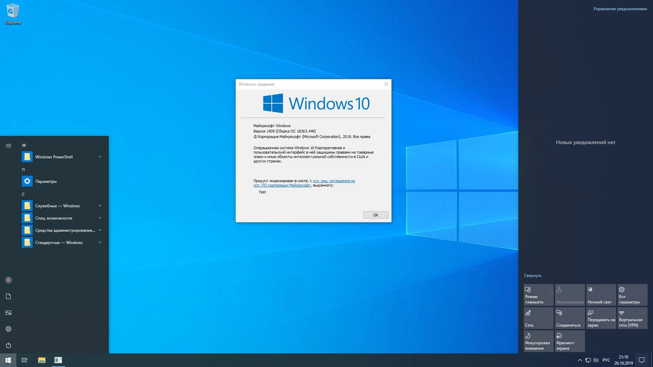Click Стандартные — Windows folder icon
653x367 pixels.
point(27,242)
